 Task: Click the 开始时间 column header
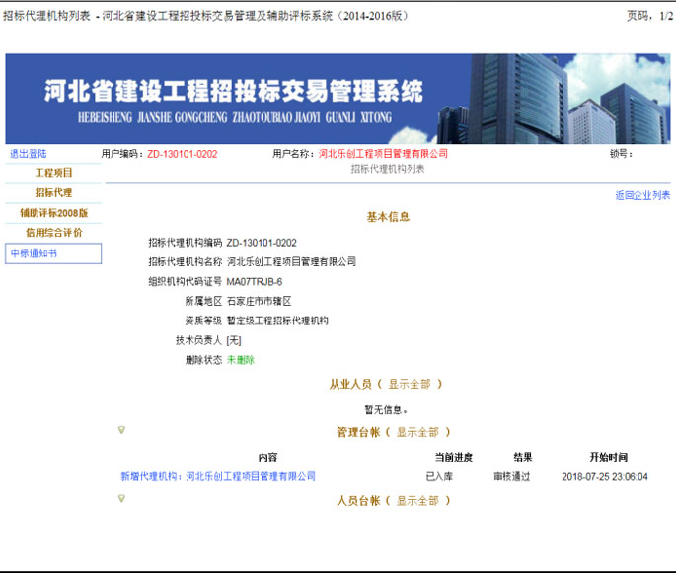(x=608, y=457)
